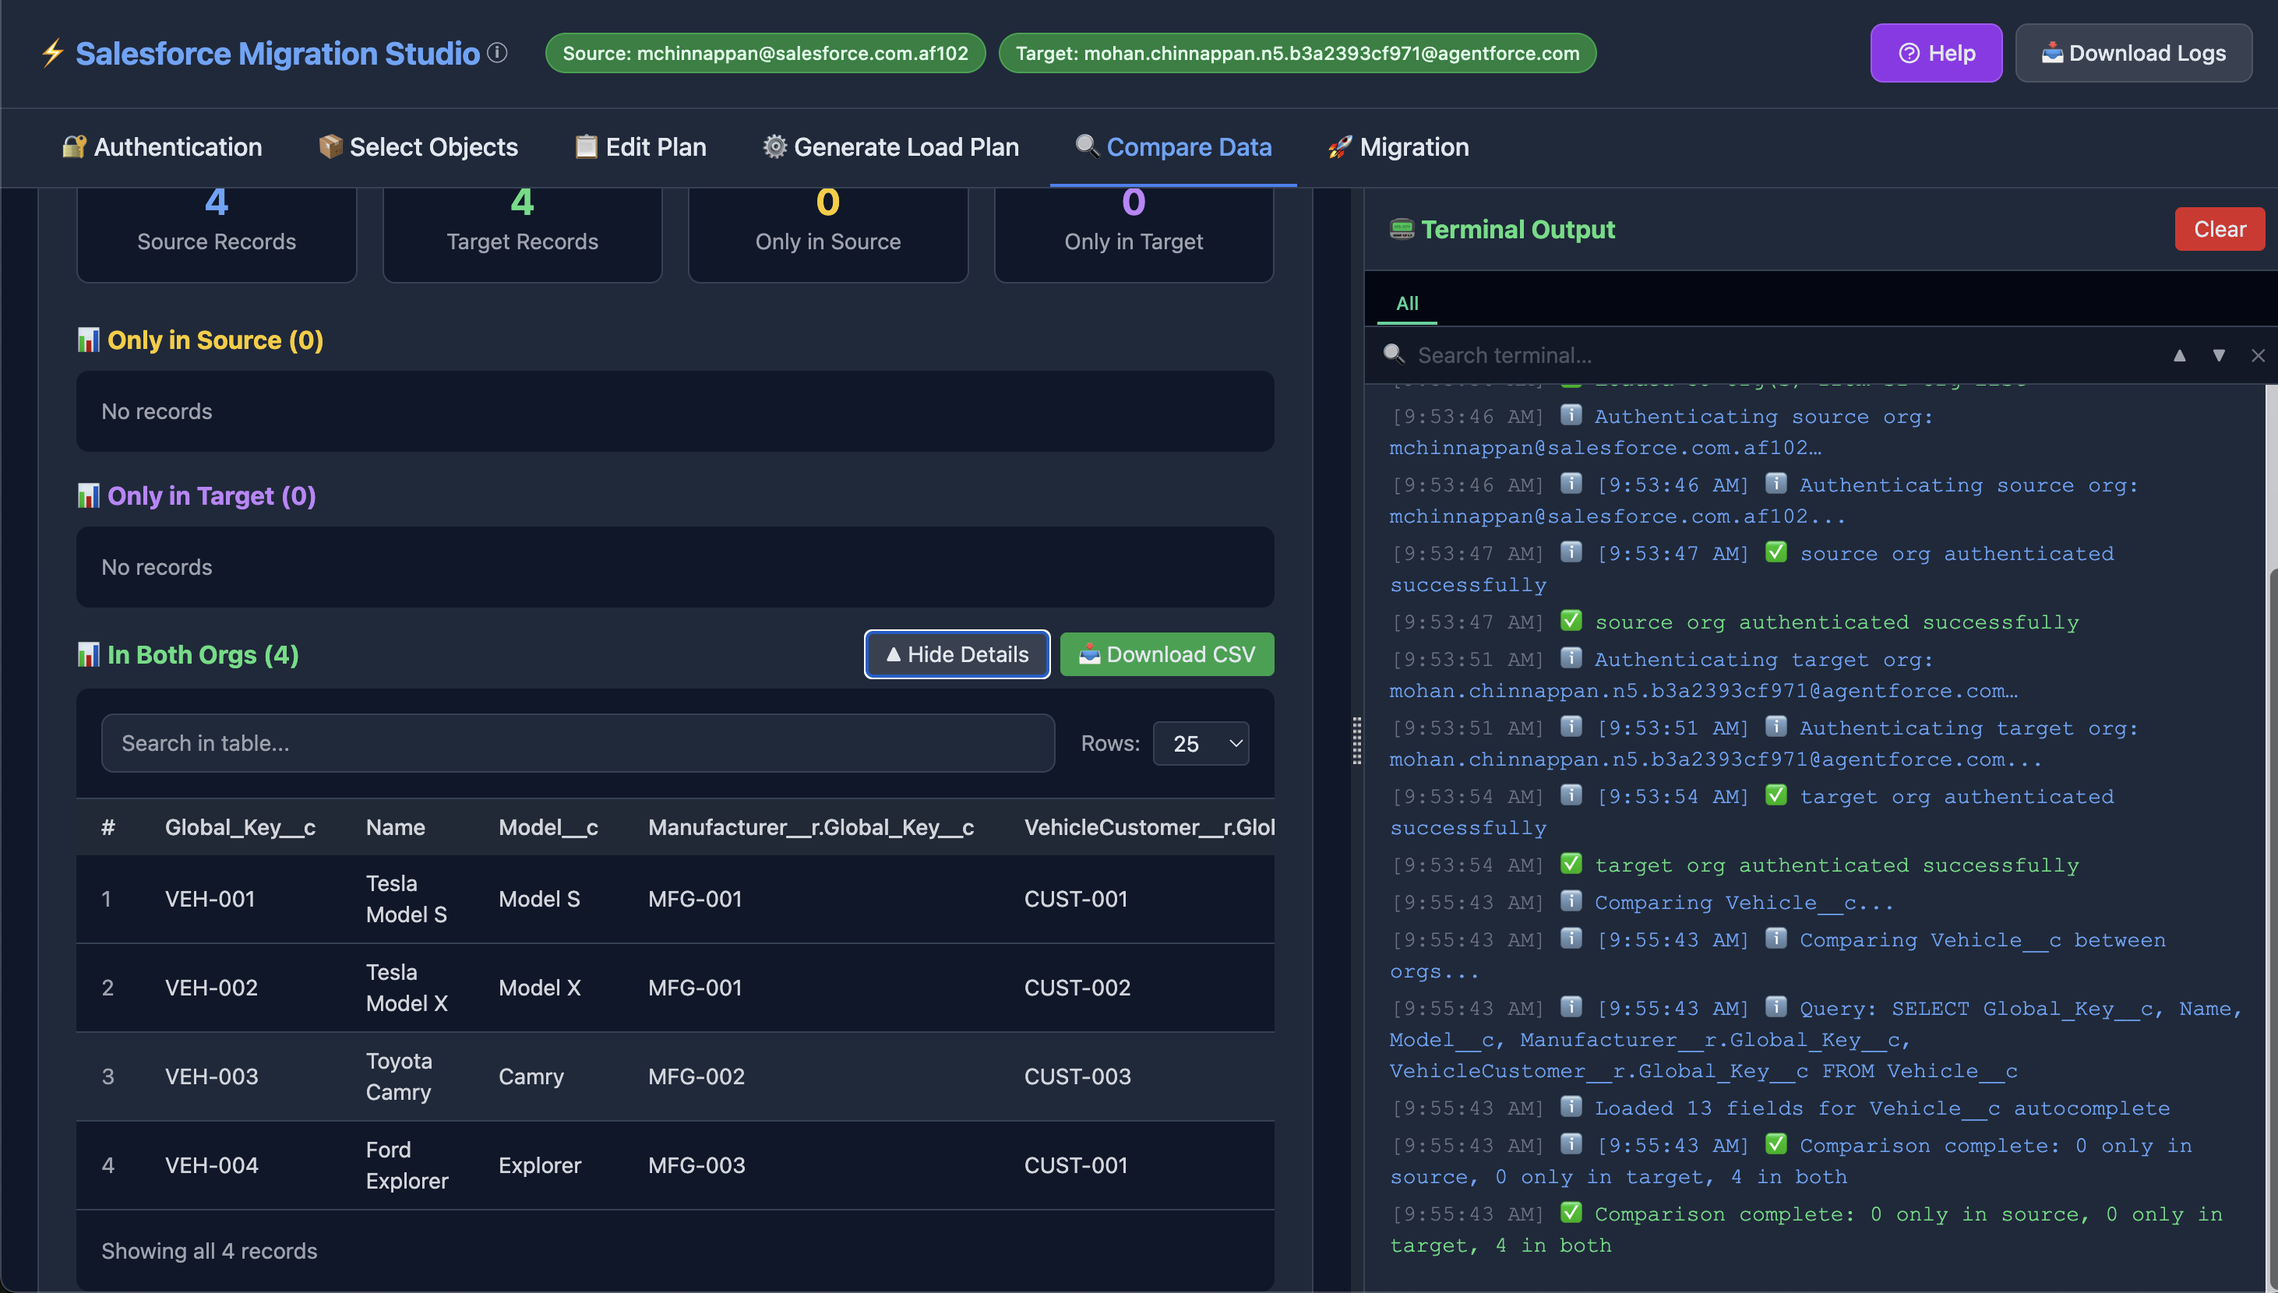Click the Camry model cell
Image resolution: width=2278 pixels, height=1293 pixels.
[x=531, y=1076]
